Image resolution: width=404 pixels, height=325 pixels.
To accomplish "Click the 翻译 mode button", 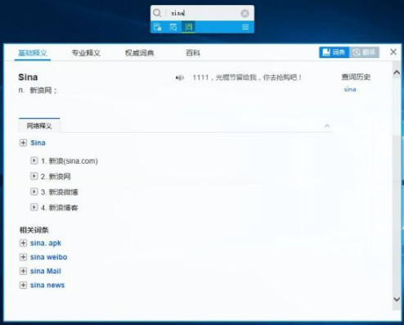I will tap(364, 52).
